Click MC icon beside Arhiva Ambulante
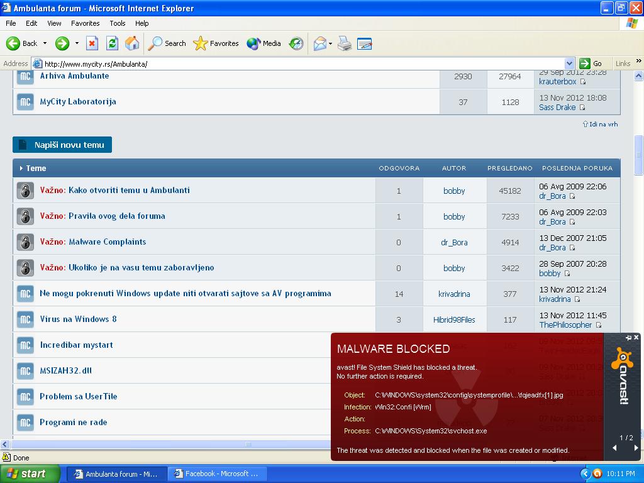Viewport: 644px width, 483px height. [x=25, y=76]
